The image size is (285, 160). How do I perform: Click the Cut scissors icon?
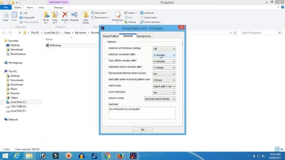pyautogui.click(x=21, y=13)
